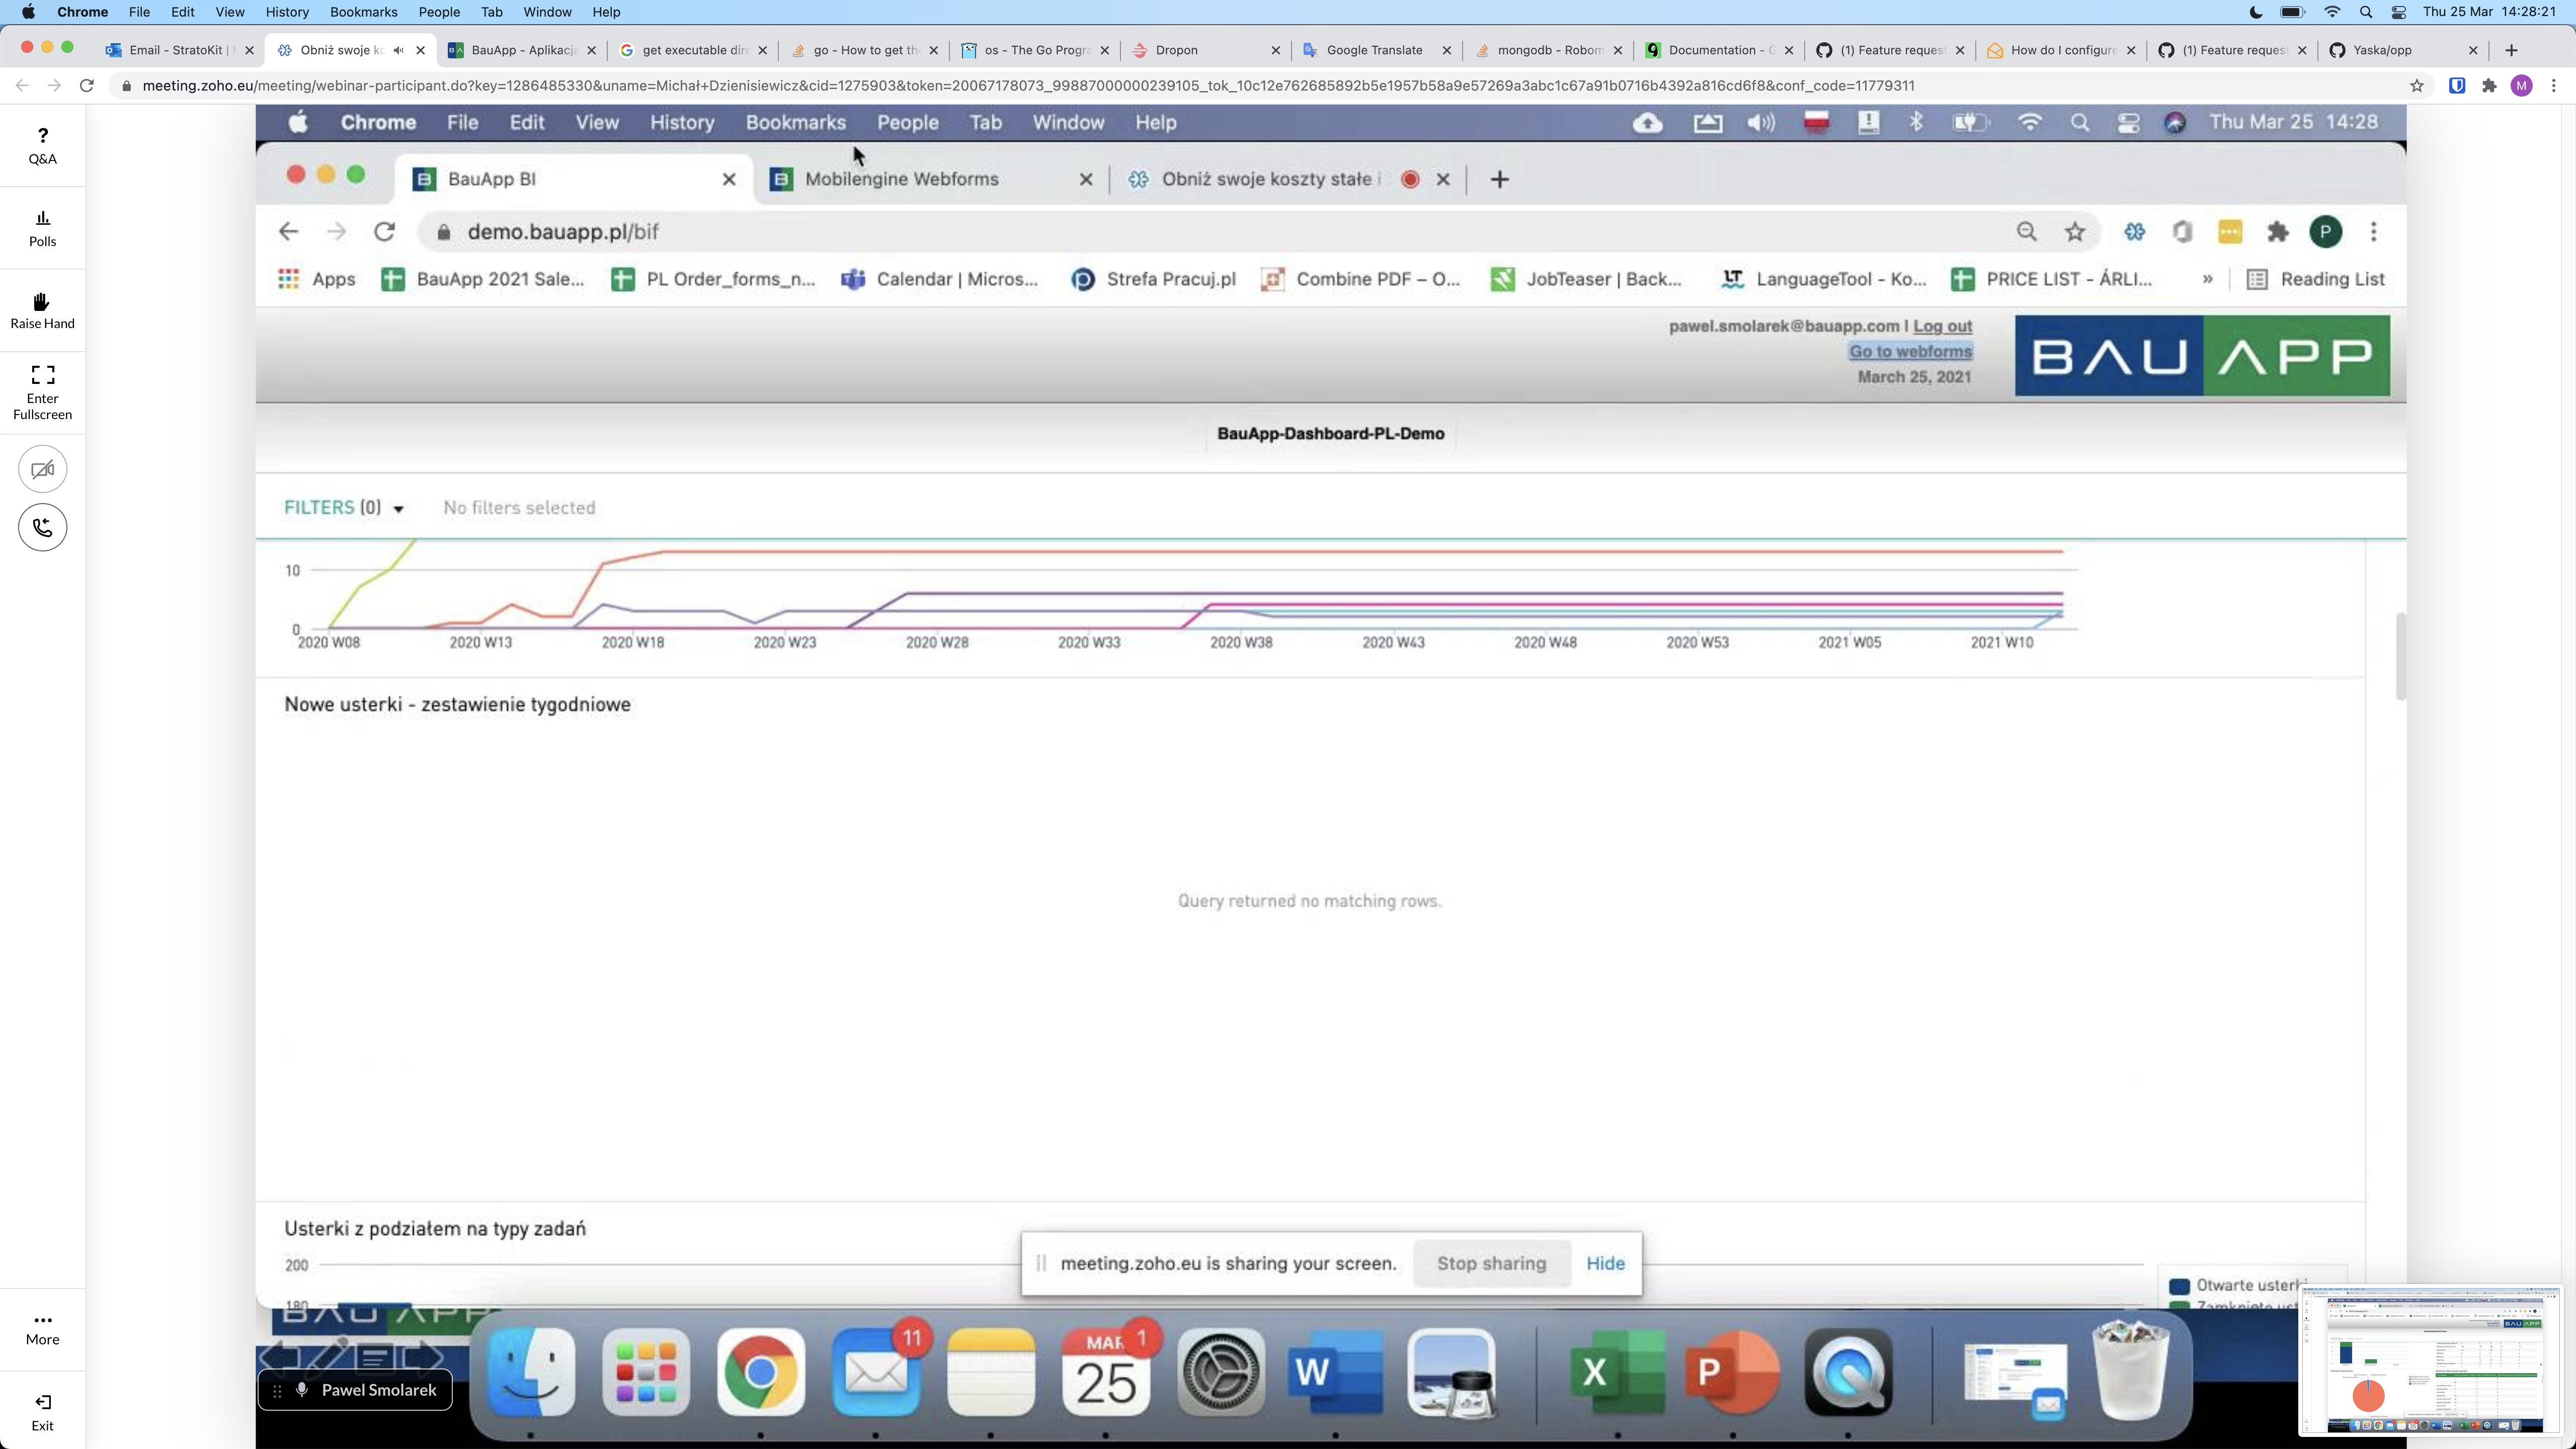Open the Bookmarks menu
This screenshot has width=2576, height=1449.
tap(363, 12)
